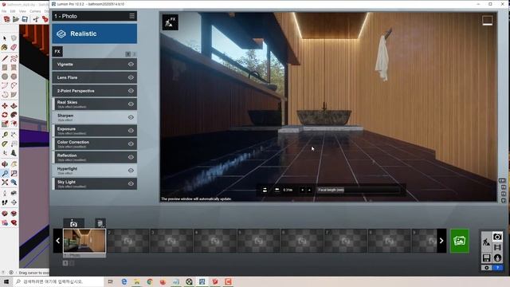Viewport: 510px width, 287px height.
Task: Click the eye height level icon in preview bar
Action: click(x=277, y=190)
